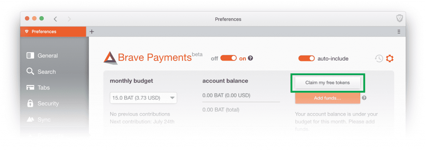
Task: Open a new tab with plus icon
Action: pyautogui.click(x=92, y=31)
